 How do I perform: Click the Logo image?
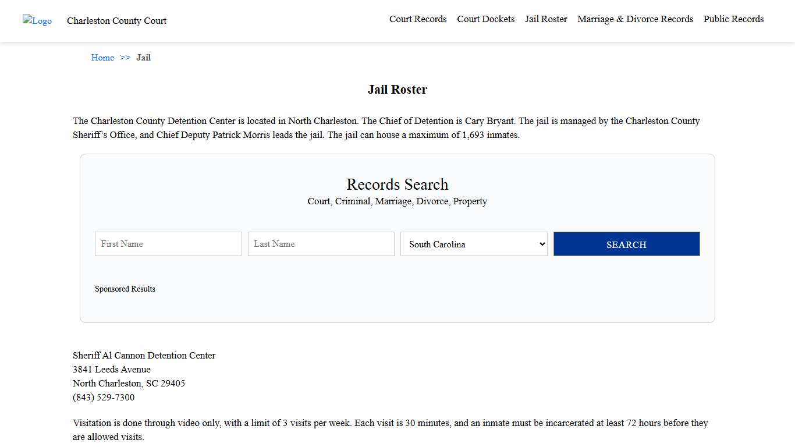point(37,21)
